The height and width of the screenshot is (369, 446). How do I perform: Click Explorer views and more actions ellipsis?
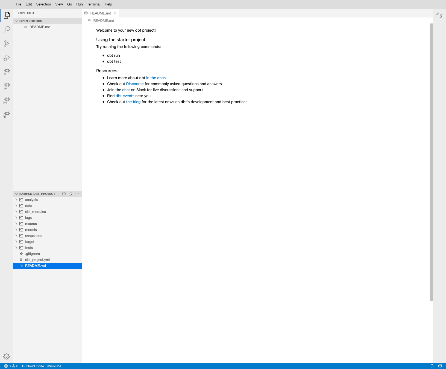tap(77, 13)
